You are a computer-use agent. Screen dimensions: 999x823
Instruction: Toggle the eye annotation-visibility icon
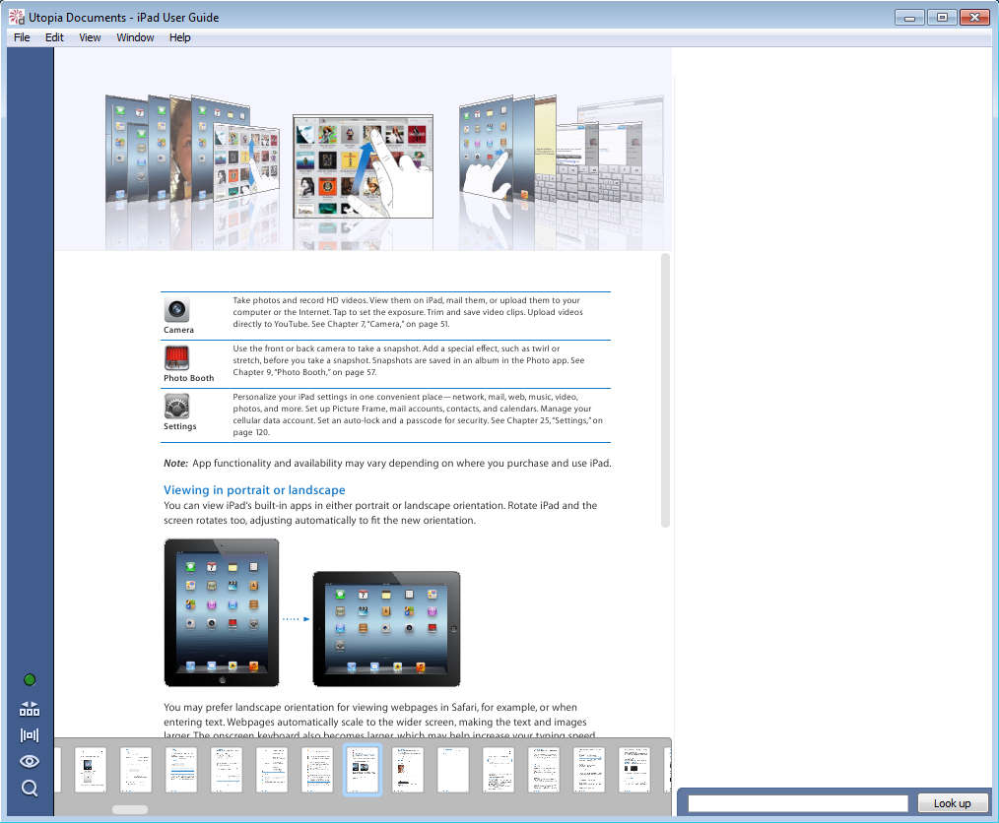(x=30, y=761)
